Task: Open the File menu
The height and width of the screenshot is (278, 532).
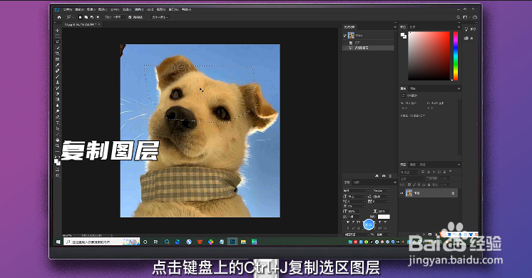Action: click(68, 9)
